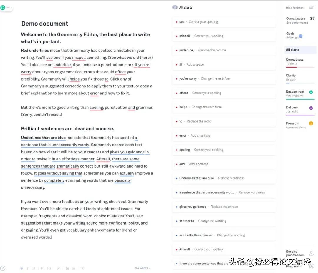Open 'a sentence that is unnecessarily' alert
The height and width of the screenshot is (273, 318).
pyautogui.click(x=224, y=192)
